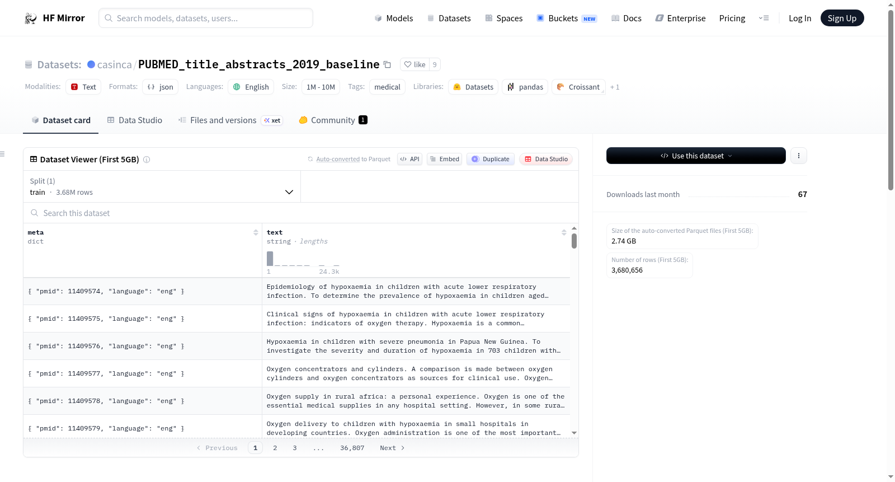Screen dimensions: 895x482
Task: Click the Auto-converted to Parquet link
Action: [x=354, y=159]
